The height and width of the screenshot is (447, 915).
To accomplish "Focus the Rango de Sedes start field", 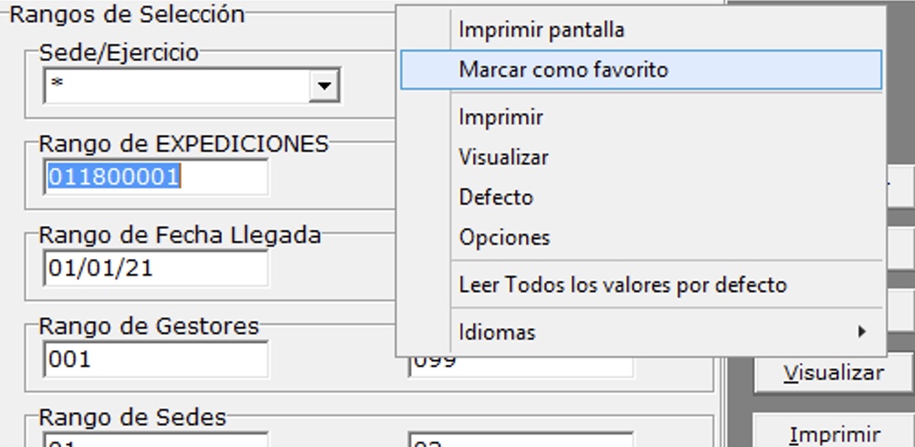I will click(155, 440).
